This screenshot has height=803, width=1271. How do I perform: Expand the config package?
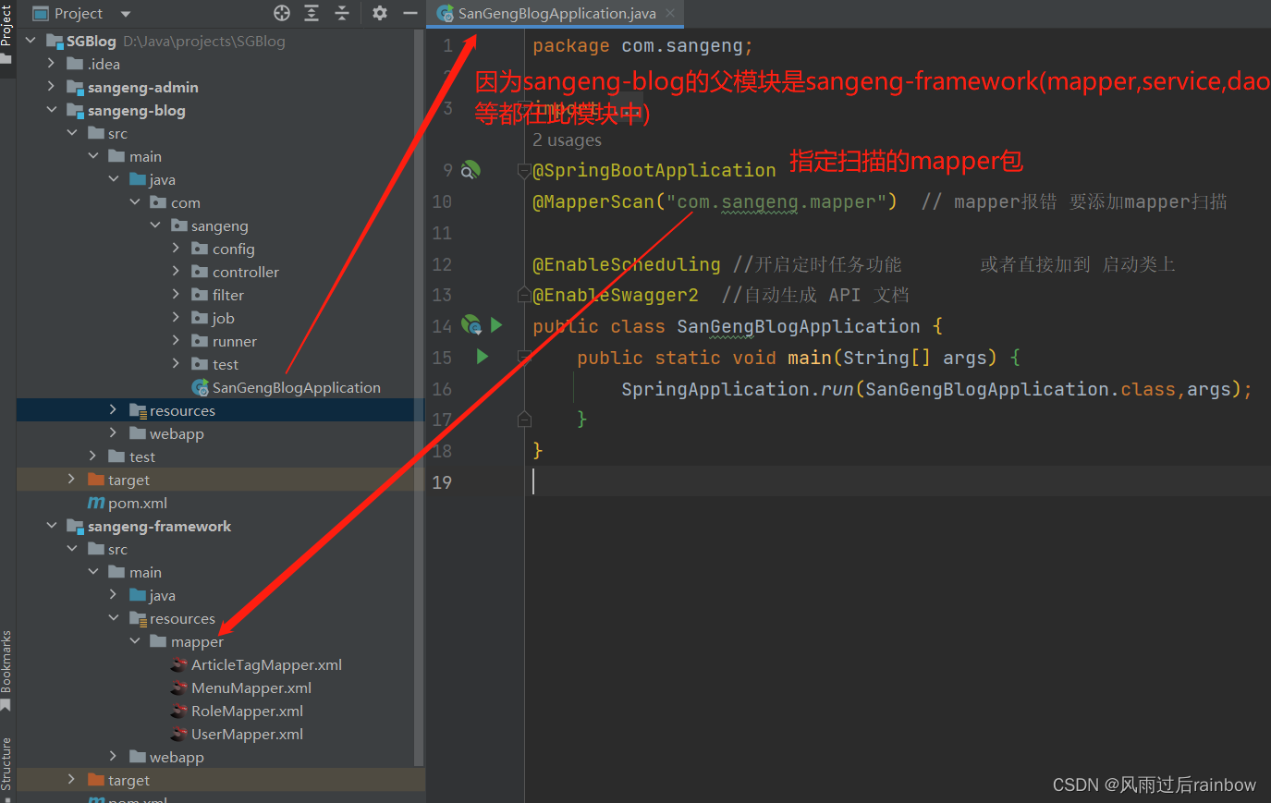click(176, 249)
